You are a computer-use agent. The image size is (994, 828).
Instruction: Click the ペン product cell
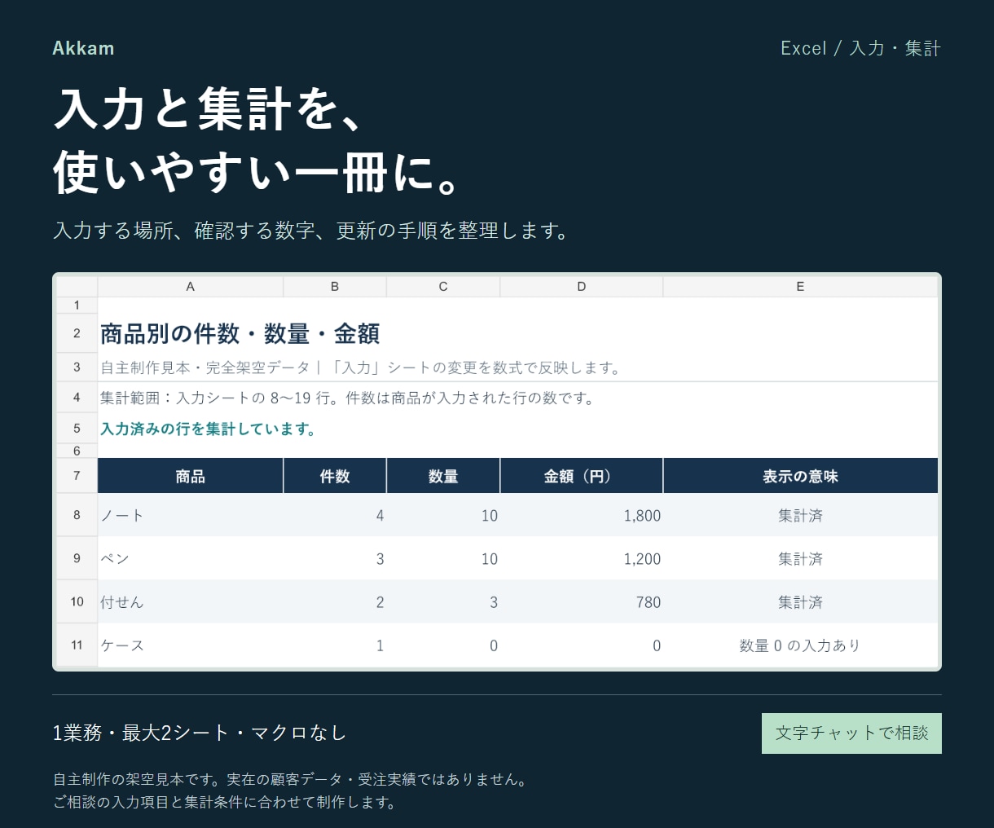pos(191,558)
